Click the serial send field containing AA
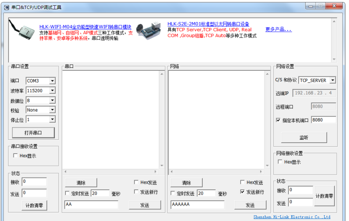Image resolution: width=349 pixels, height=221 pixels. click(x=91, y=204)
